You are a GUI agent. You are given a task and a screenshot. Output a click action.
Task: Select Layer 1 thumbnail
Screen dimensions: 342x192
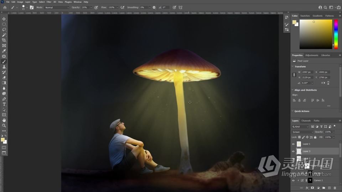coord(299,144)
